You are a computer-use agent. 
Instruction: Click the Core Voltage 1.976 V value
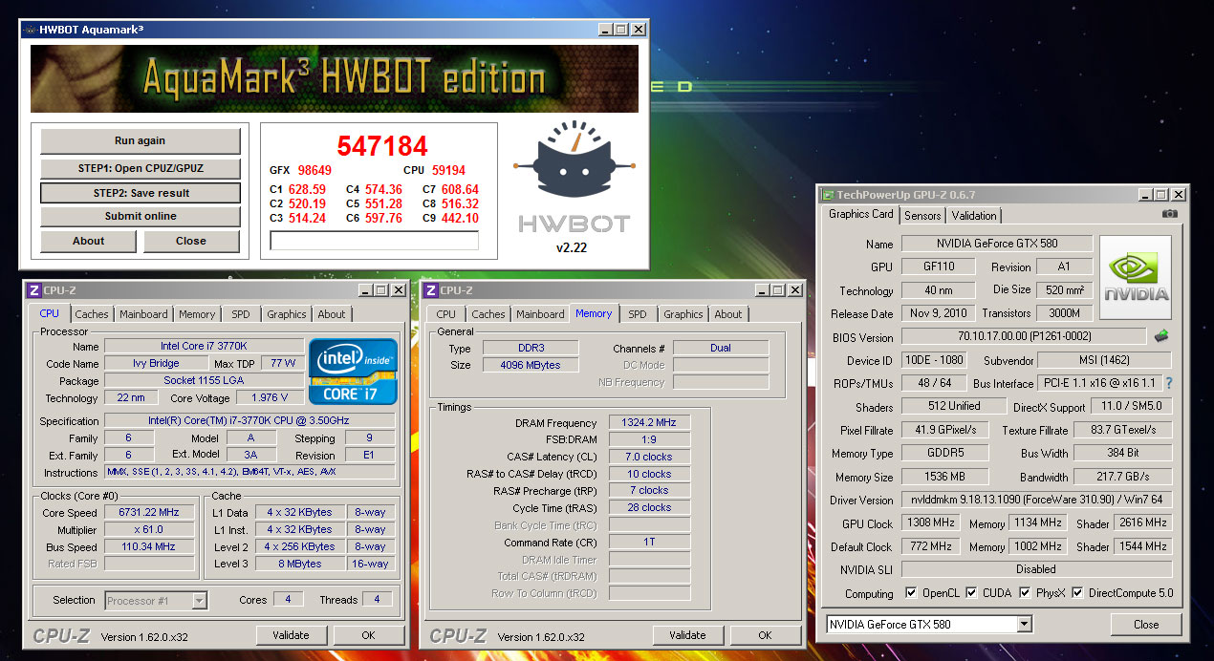(x=269, y=398)
